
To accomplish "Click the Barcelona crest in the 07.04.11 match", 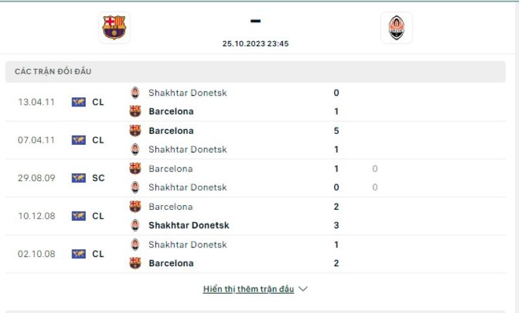I will tap(135, 131).
